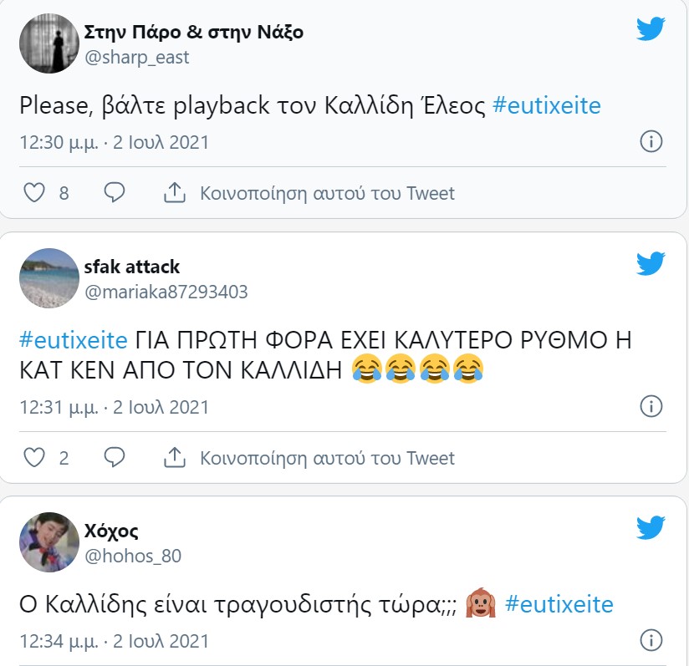
Task: Open #eutixeite hashtag in sharp_east tweet
Action: [547, 107]
